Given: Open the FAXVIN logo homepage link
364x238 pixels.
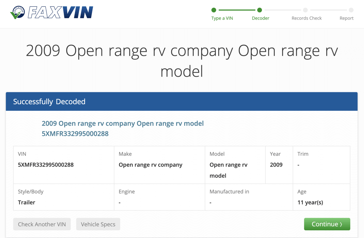Looking at the screenshot, I should pos(51,12).
